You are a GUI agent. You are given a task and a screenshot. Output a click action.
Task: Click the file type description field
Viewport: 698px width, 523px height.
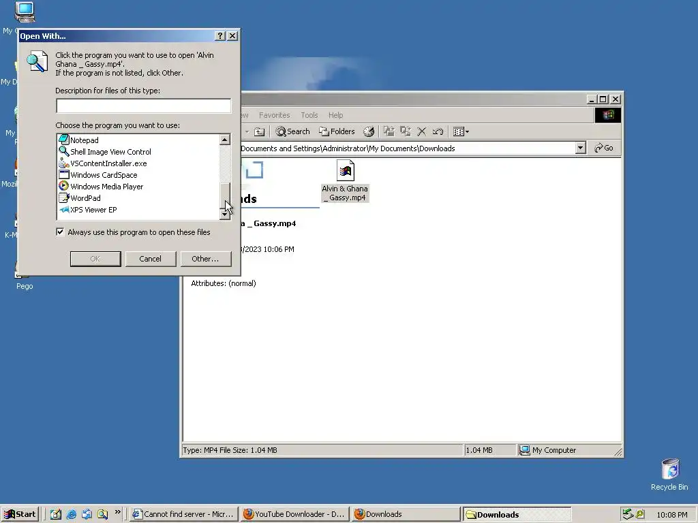click(x=143, y=106)
